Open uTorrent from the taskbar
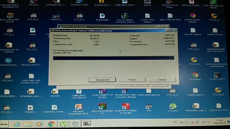The image size is (230, 129). (64, 124)
